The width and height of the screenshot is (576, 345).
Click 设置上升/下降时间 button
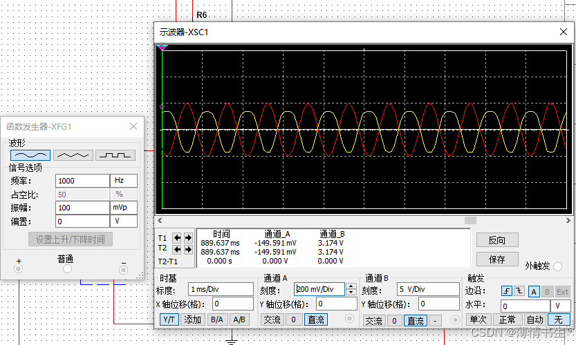[x=70, y=239]
